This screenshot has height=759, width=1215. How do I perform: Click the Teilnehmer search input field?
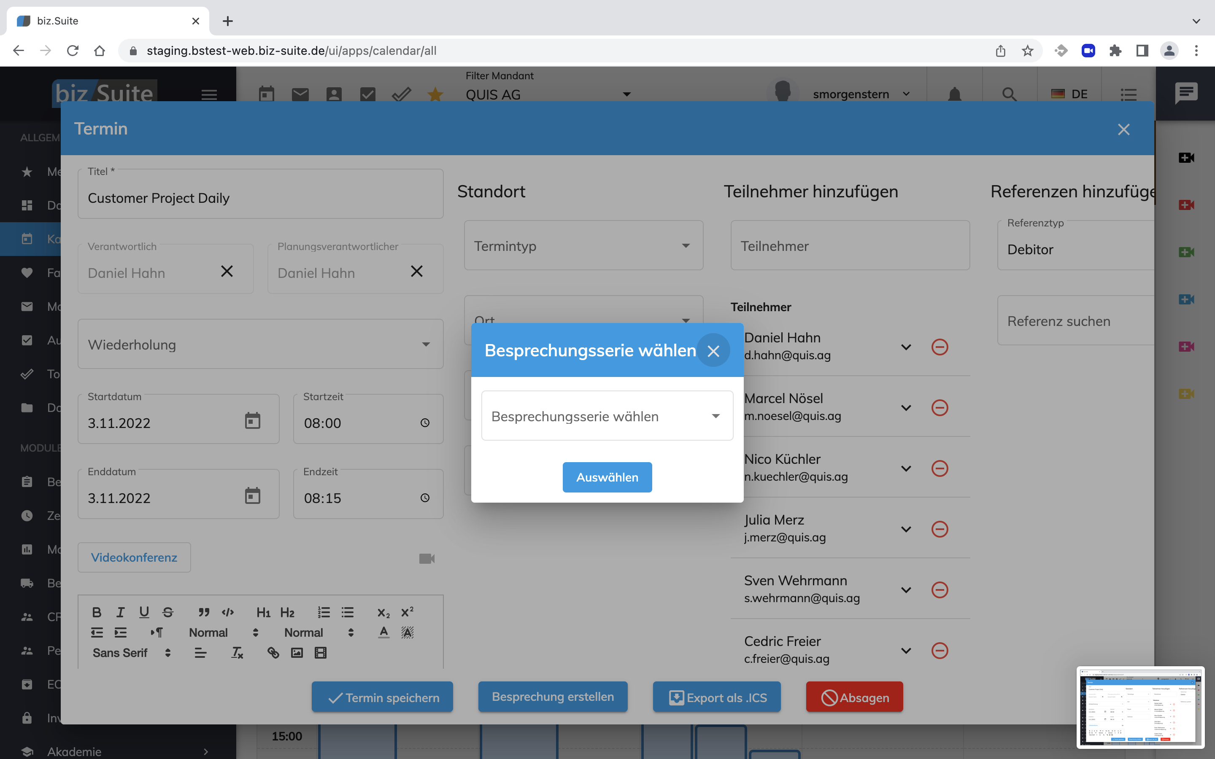pyautogui.click(x=850, y=245)
